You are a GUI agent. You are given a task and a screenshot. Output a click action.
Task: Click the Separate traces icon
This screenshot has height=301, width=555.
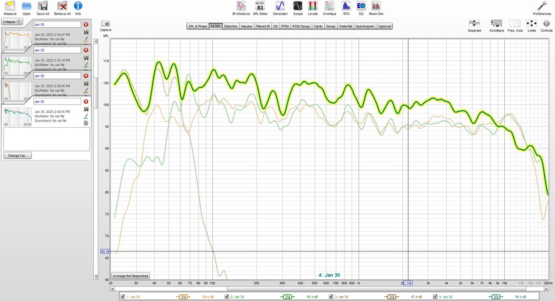(474, 26)
